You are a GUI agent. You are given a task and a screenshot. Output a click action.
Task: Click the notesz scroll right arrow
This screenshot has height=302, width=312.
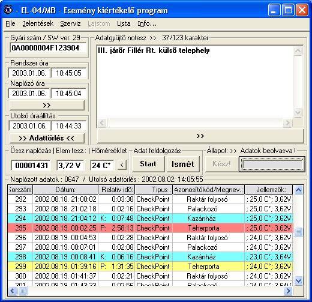(287, 122)
